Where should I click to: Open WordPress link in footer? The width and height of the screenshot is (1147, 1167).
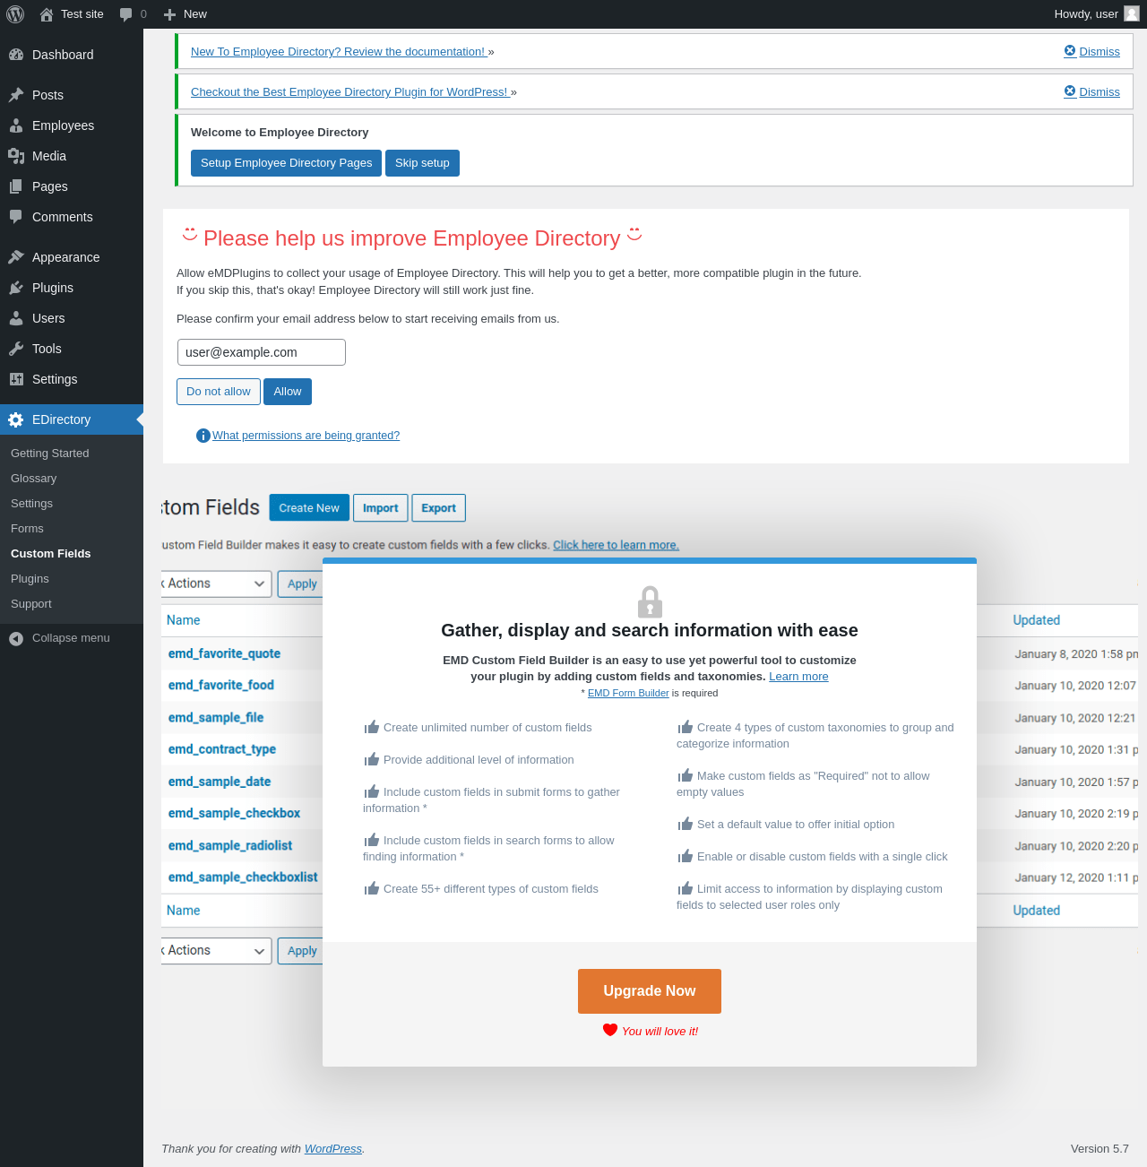[x=333, y=1149]
